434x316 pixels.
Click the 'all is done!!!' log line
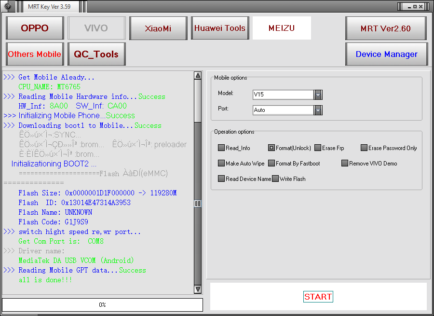[45, 280]
